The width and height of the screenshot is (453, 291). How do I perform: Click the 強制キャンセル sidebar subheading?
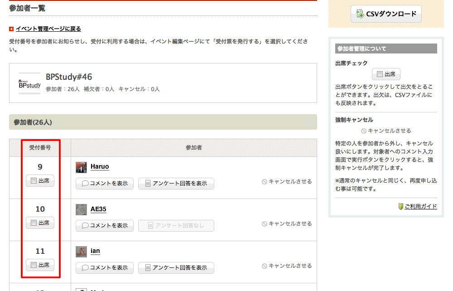(x=354, y=120)
